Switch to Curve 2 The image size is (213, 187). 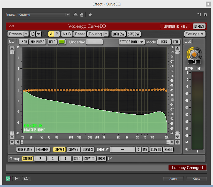pyautogui.click(x=73, y=149)
